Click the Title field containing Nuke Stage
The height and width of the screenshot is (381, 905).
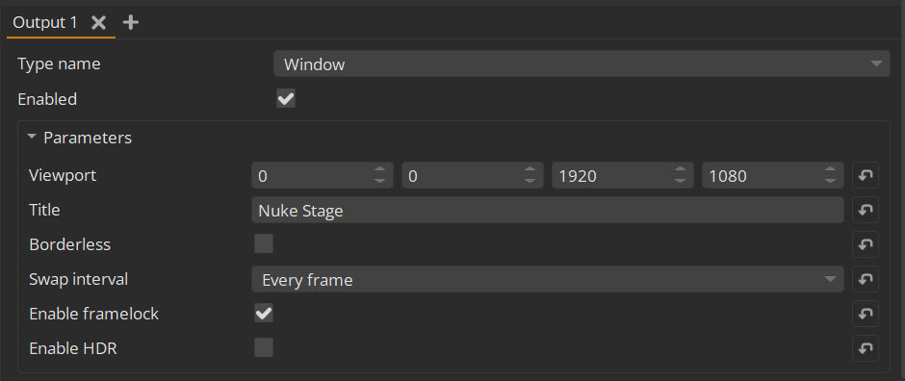(x=548, y=211)
